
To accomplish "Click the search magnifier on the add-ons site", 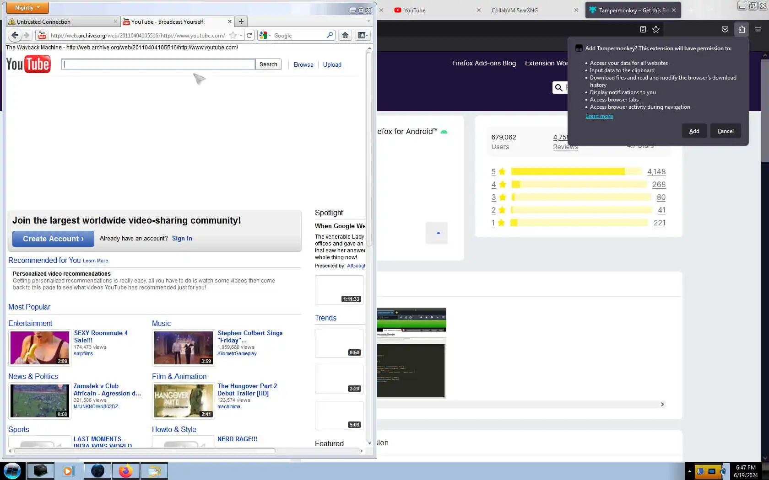I will [559, 87].
